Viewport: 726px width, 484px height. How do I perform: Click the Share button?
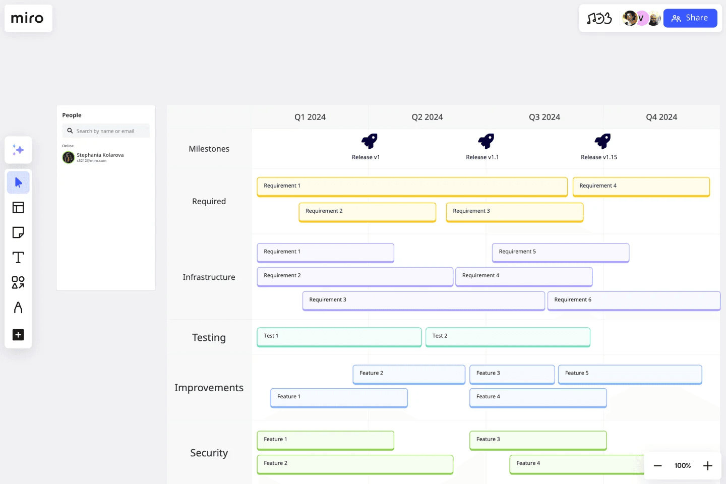click(x=690, y=18)
